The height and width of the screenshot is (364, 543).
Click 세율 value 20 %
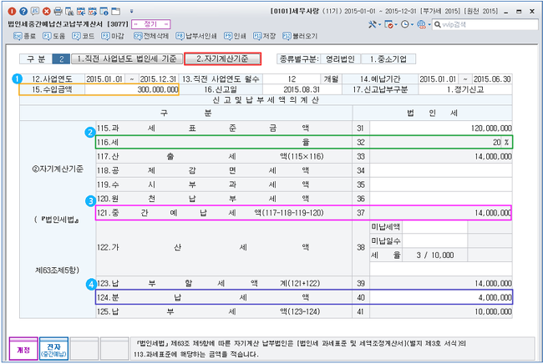coord(441,142)
